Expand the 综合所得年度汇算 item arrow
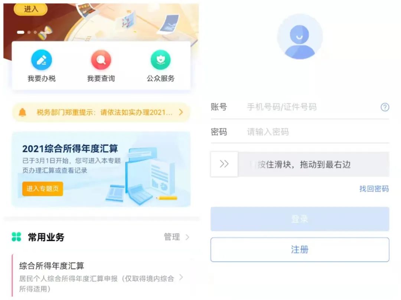401x300 pixels. click(x=181, y=277)
